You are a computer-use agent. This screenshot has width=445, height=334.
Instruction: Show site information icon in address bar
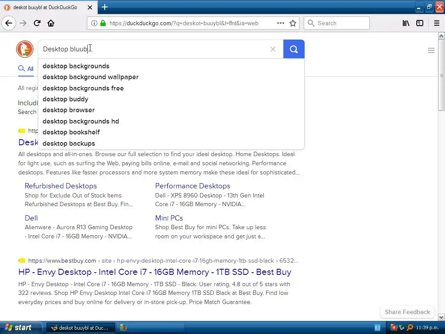tap(94, 23)
